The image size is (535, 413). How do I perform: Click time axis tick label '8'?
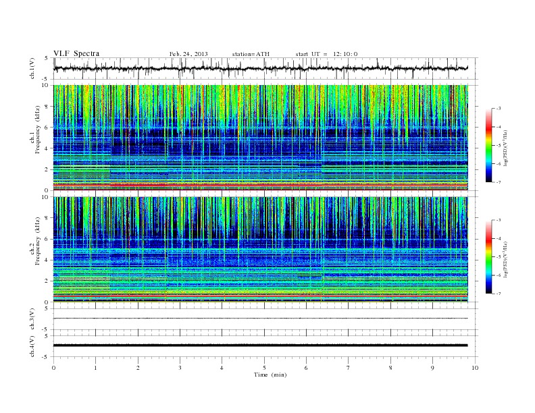(390, 368)
